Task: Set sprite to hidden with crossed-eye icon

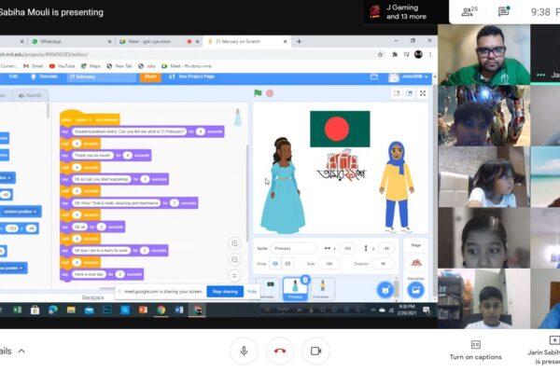Action: point(289,264)
